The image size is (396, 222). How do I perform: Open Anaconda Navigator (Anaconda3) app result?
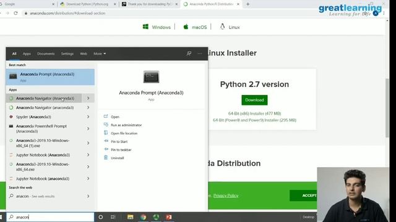point(44,98)
